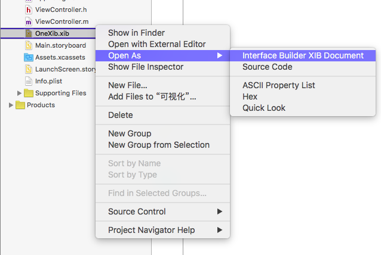Click the ViewController.m file icon
Image resolution: width=381 pixels, height=255 pixels.
[x=29, y=22]
